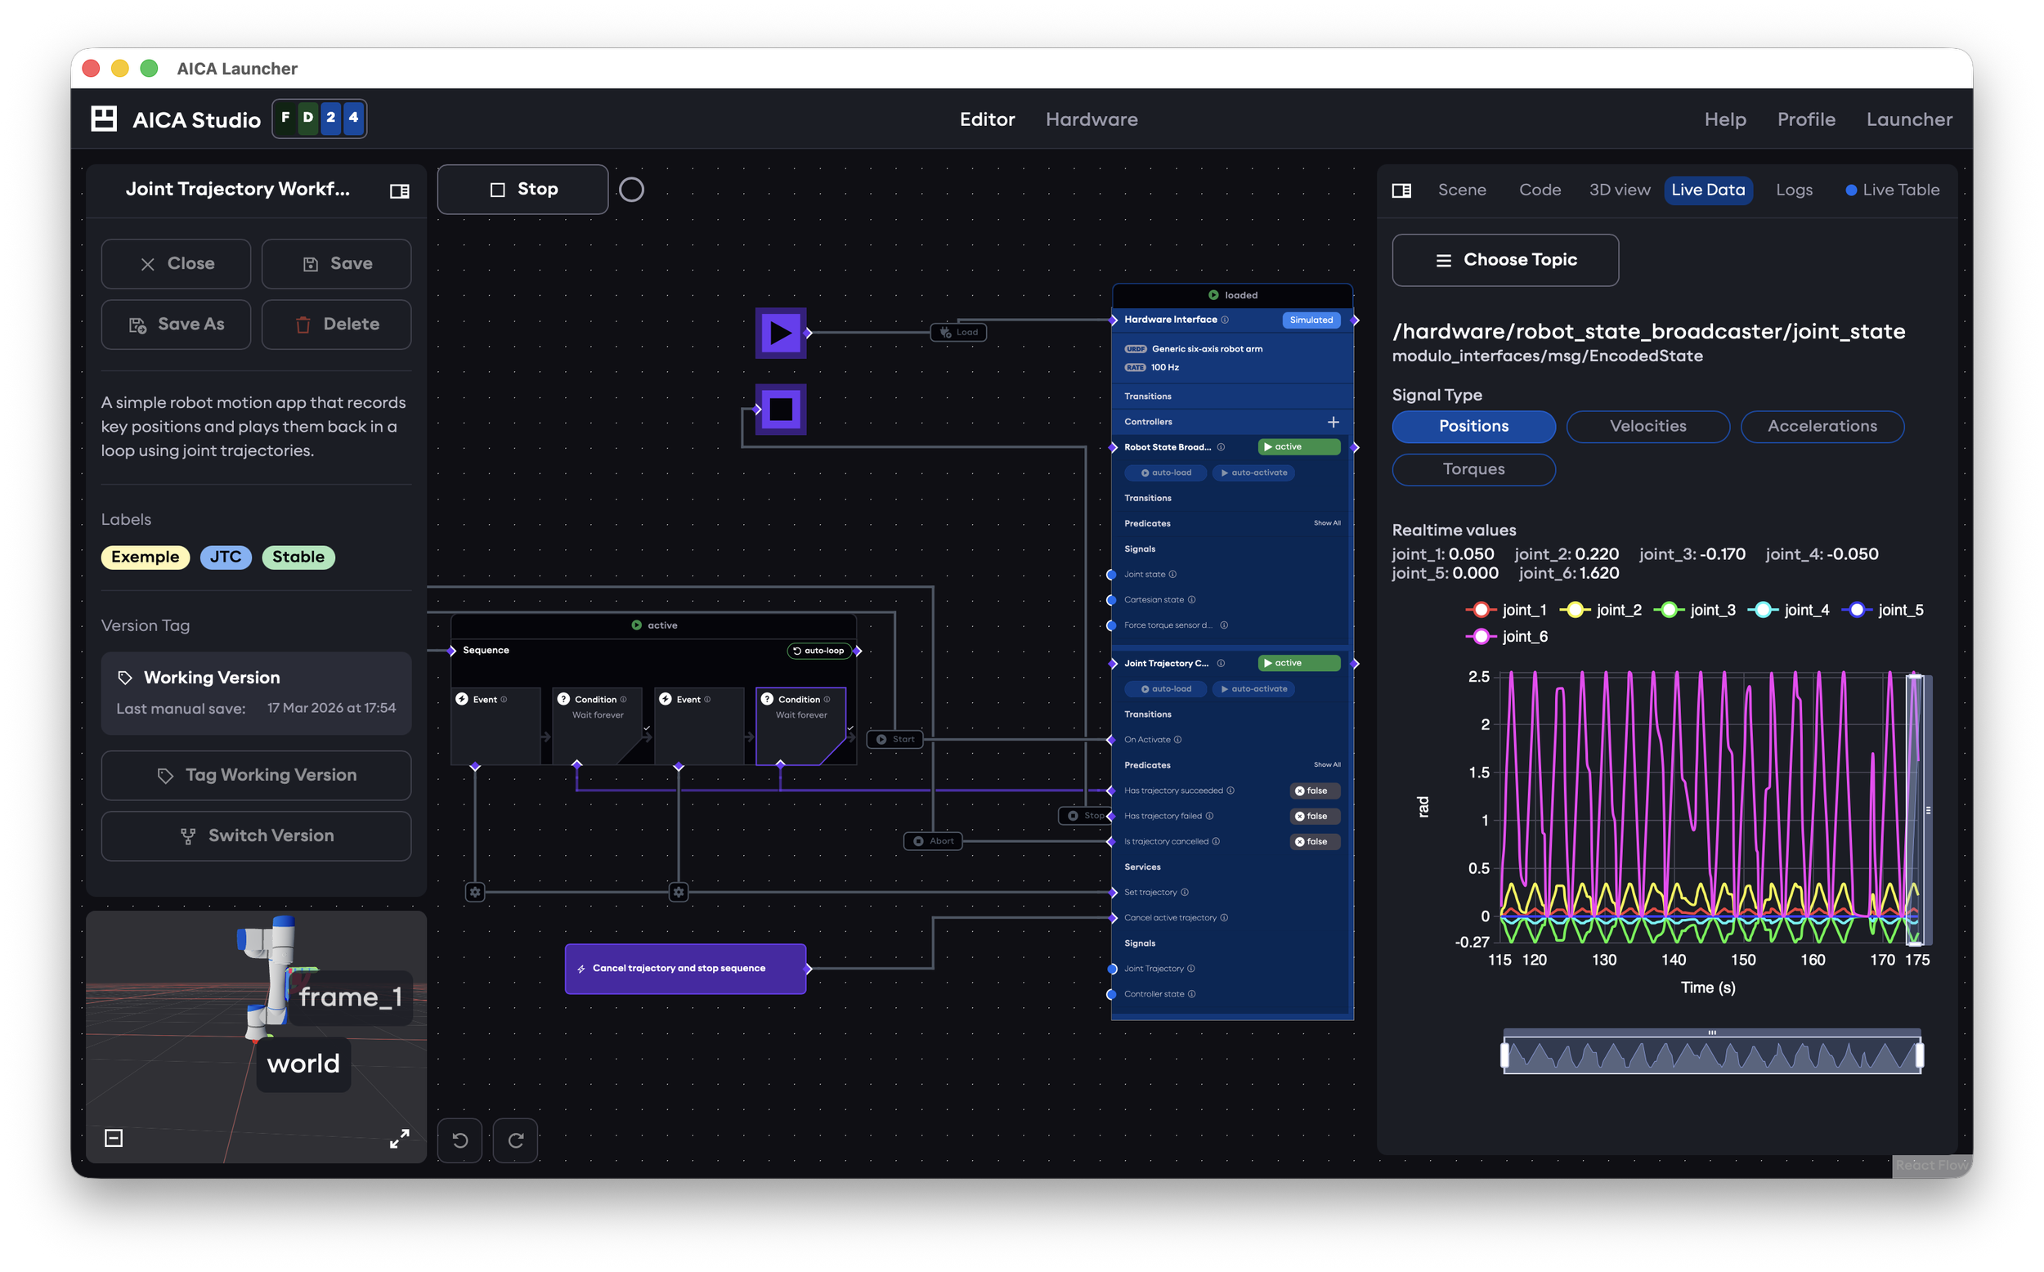Click the redo arrow icon
Viewport: 2044px width, 1272px height.
click(x=516, y=1140)
